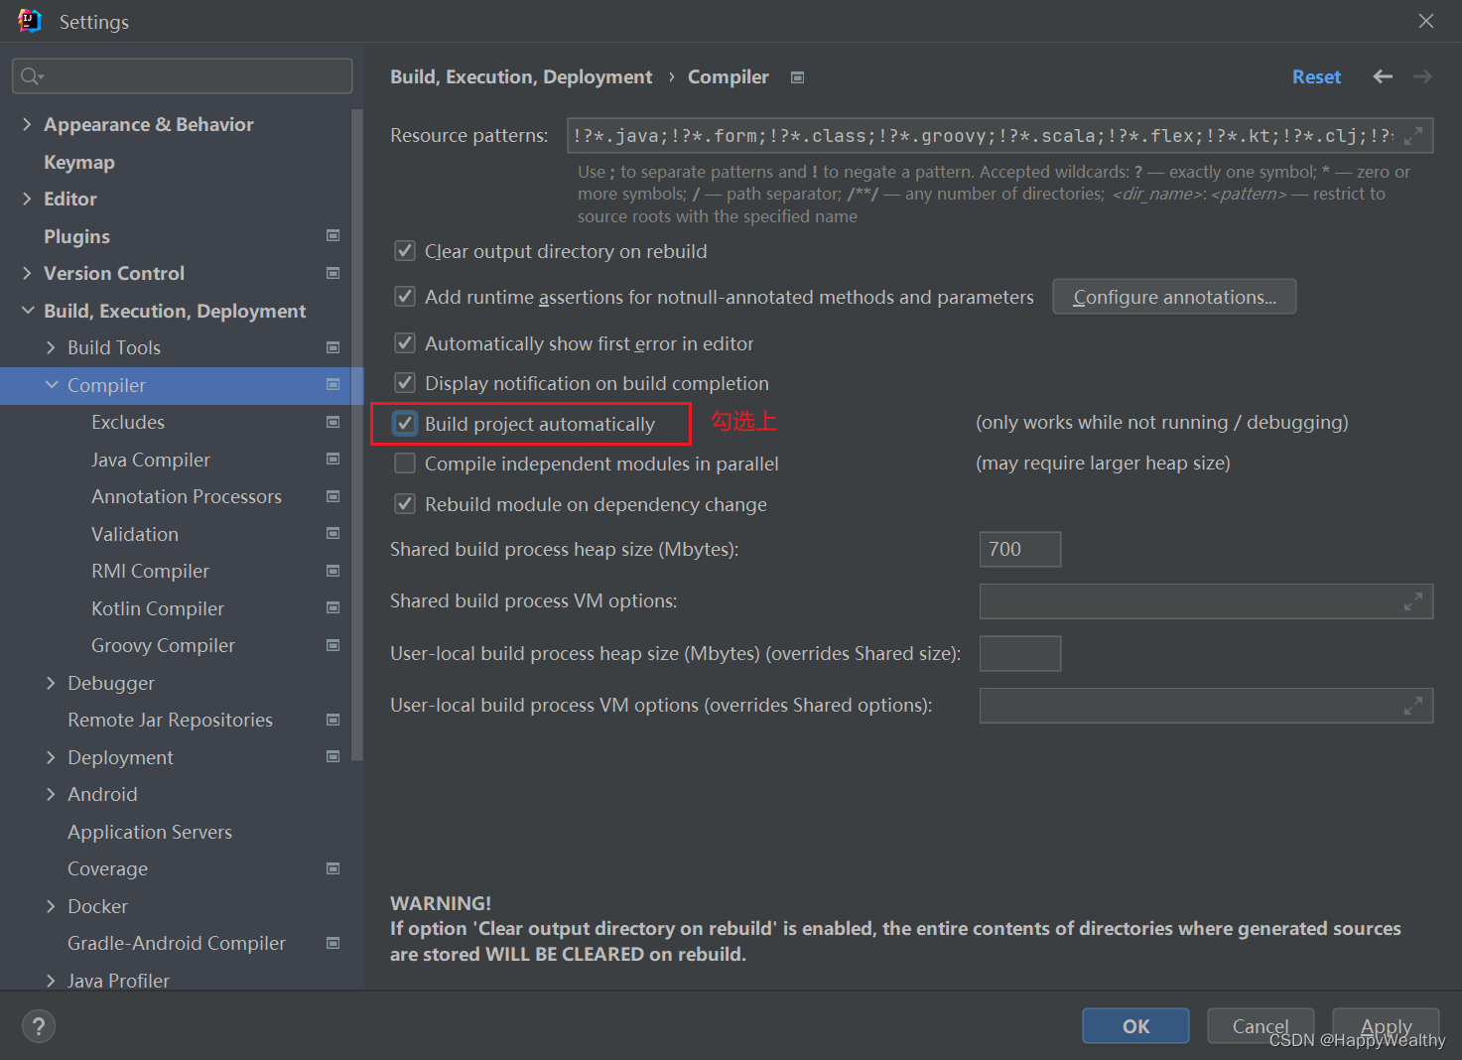Click the project icon next to Deployment

pyautogui.click(x=333, y=756)
